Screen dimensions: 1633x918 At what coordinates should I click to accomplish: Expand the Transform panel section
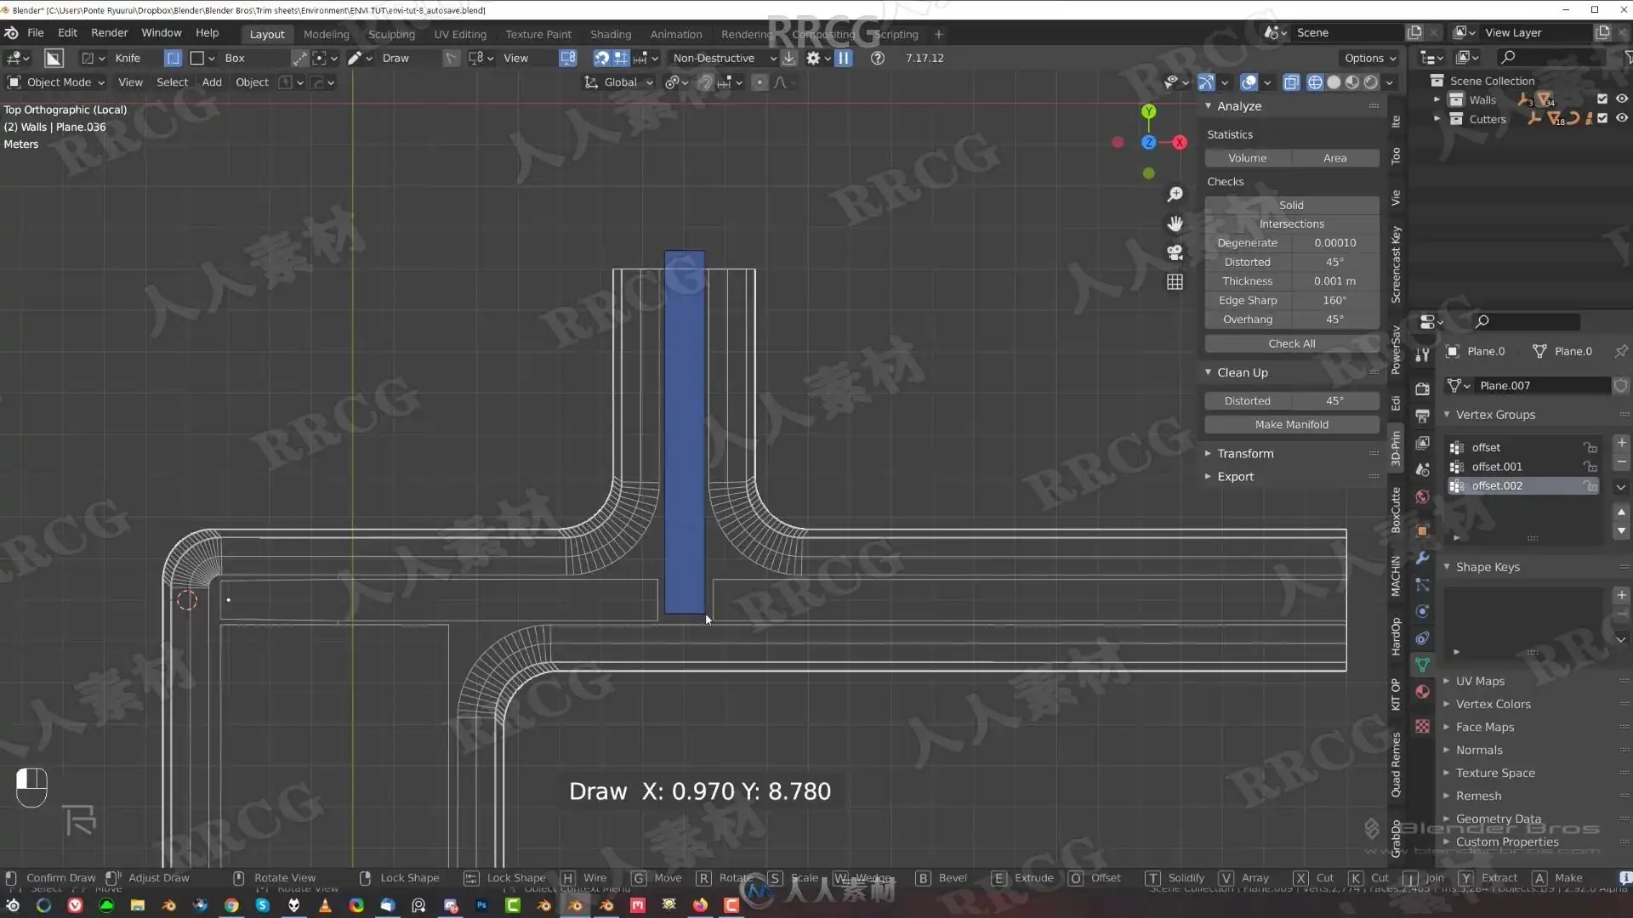(x=1245, y=453)
